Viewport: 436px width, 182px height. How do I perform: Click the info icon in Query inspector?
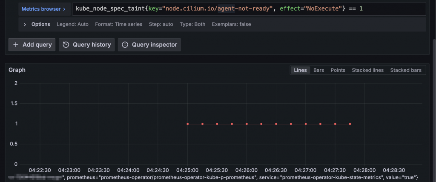pos(125,45)
